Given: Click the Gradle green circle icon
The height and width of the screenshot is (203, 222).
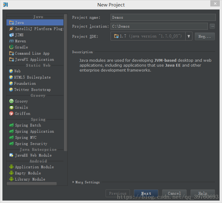Looking at the screenshot, I should tap(11, 47).
